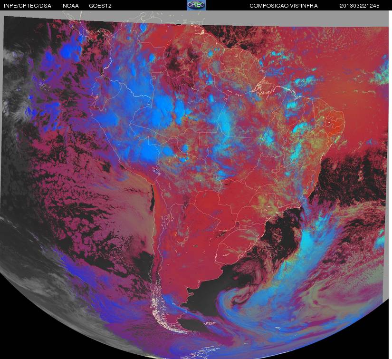Image resolution: width=392 pixels, height=359 pixels.
Task: Click the CPTEC logo in header
Action: click(196, 5)
